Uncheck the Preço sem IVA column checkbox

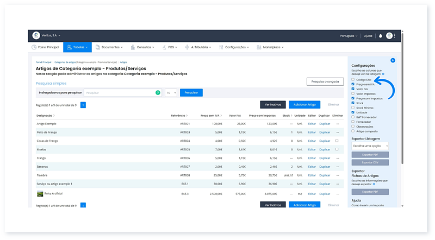tap(353, 84)
